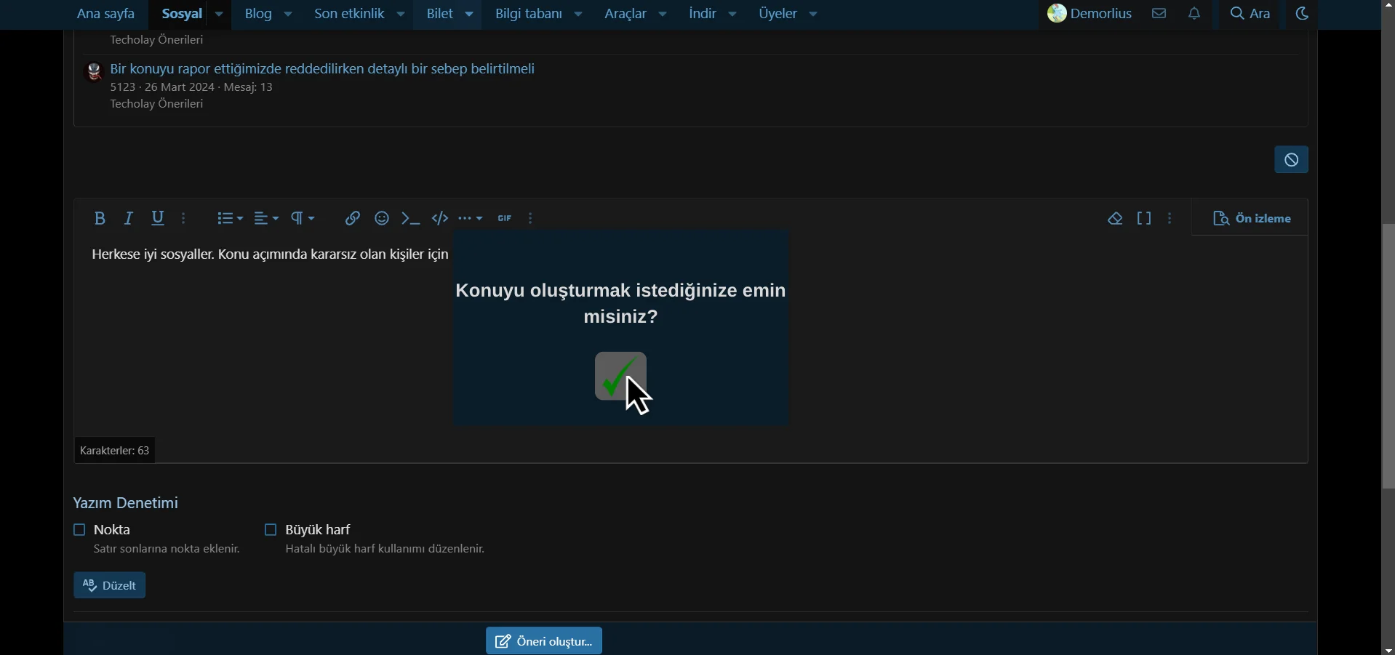Insert inline code with the prompt icon
Image resolution: width=1395 pixels, height=655 pixels.
click(x=412, y=219)
